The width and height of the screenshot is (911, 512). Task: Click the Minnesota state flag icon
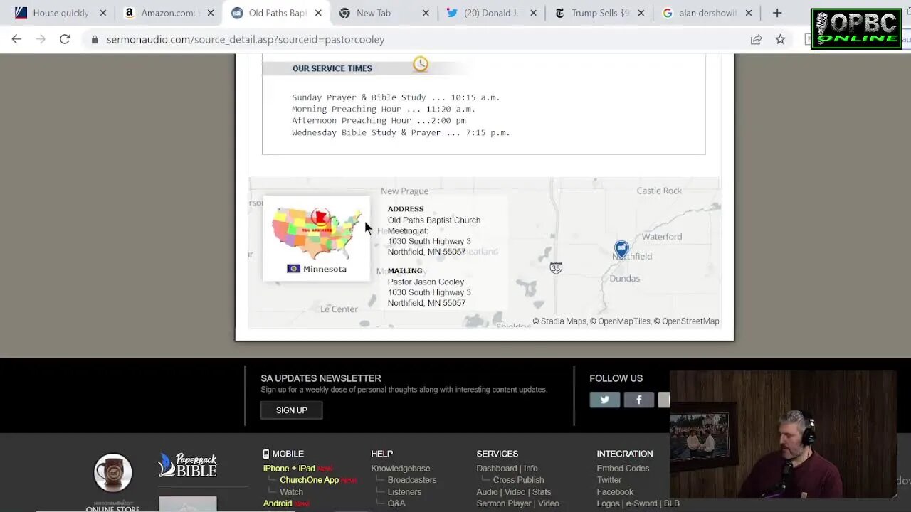(293, 269)
